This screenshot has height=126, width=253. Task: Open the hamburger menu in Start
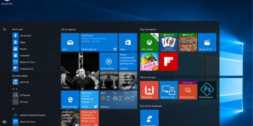coord(4,30)
